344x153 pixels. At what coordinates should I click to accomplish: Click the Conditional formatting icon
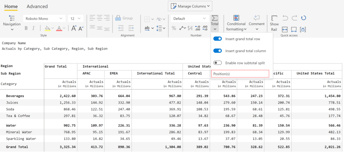click(236, 18)
